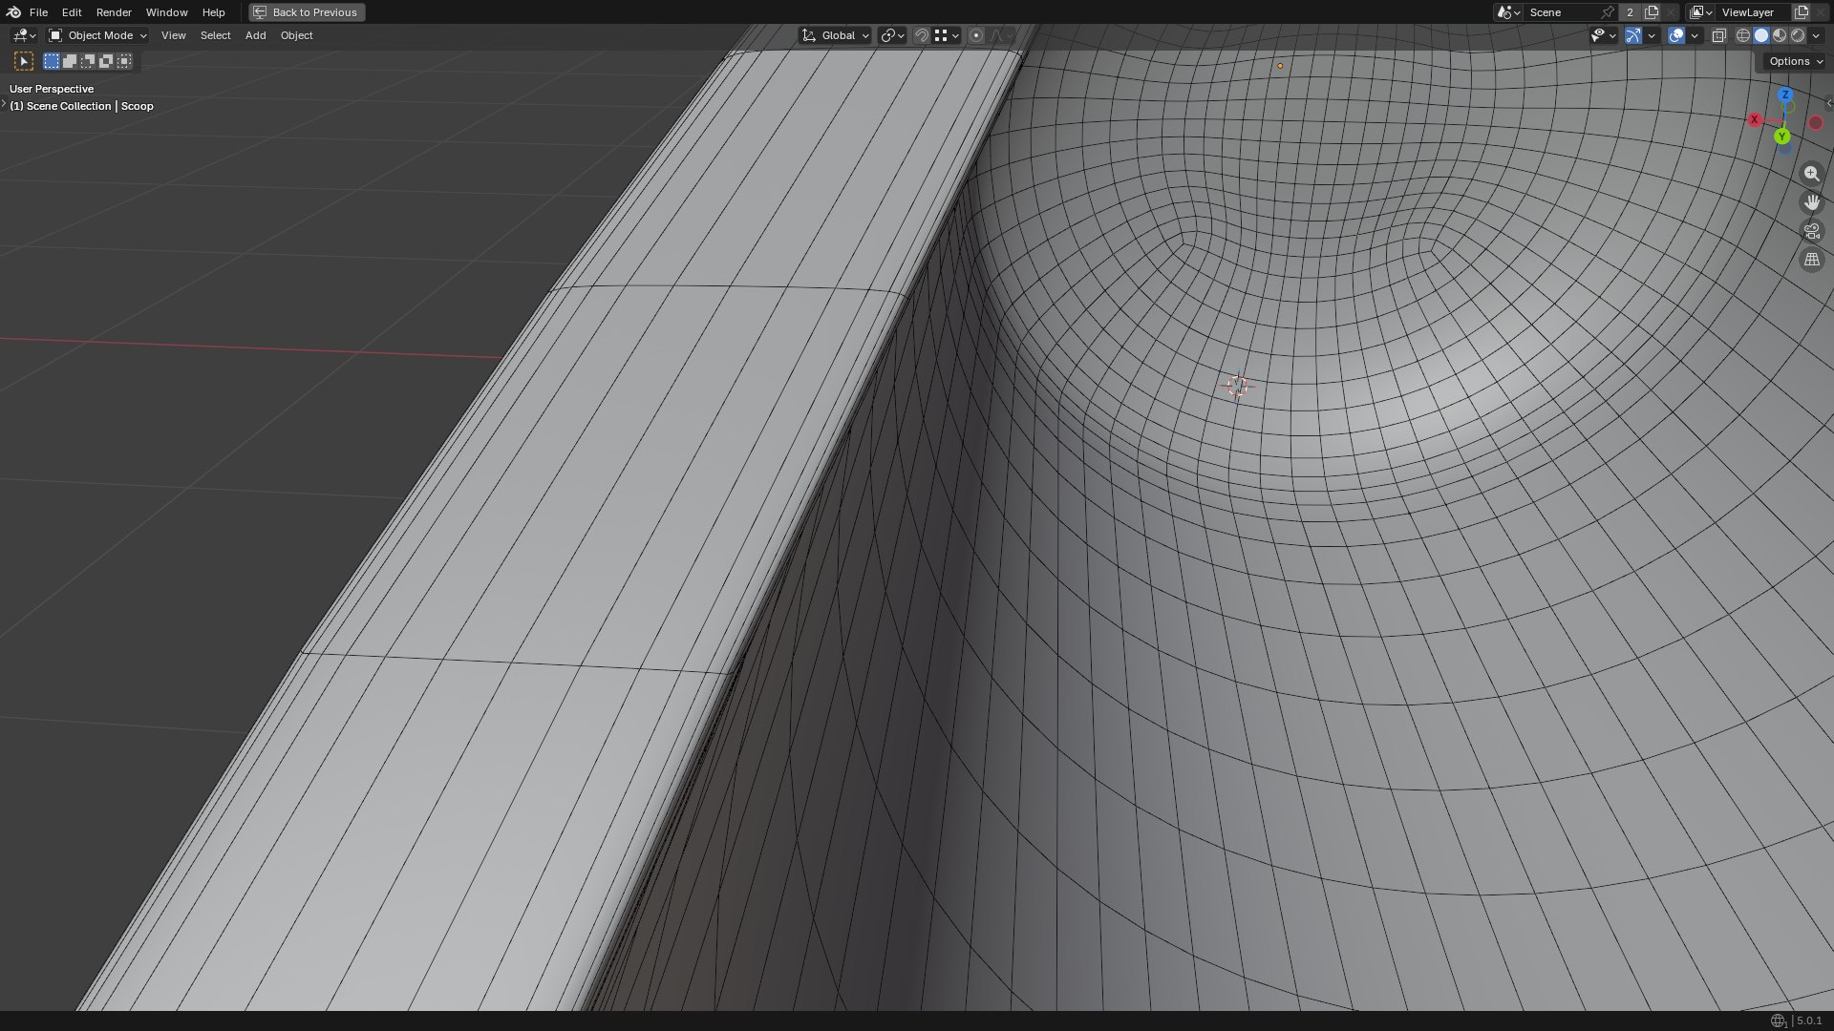Click the green Y axis gizmo handle
This screenshot has height=1031, width=1834.
click(1782, 137)
